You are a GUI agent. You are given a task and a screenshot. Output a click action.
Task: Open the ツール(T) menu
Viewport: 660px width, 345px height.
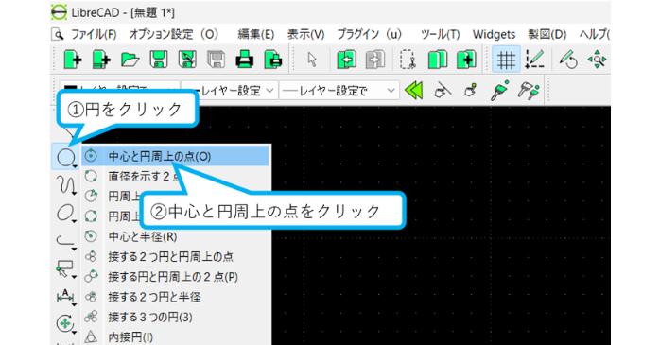(441, 34)
